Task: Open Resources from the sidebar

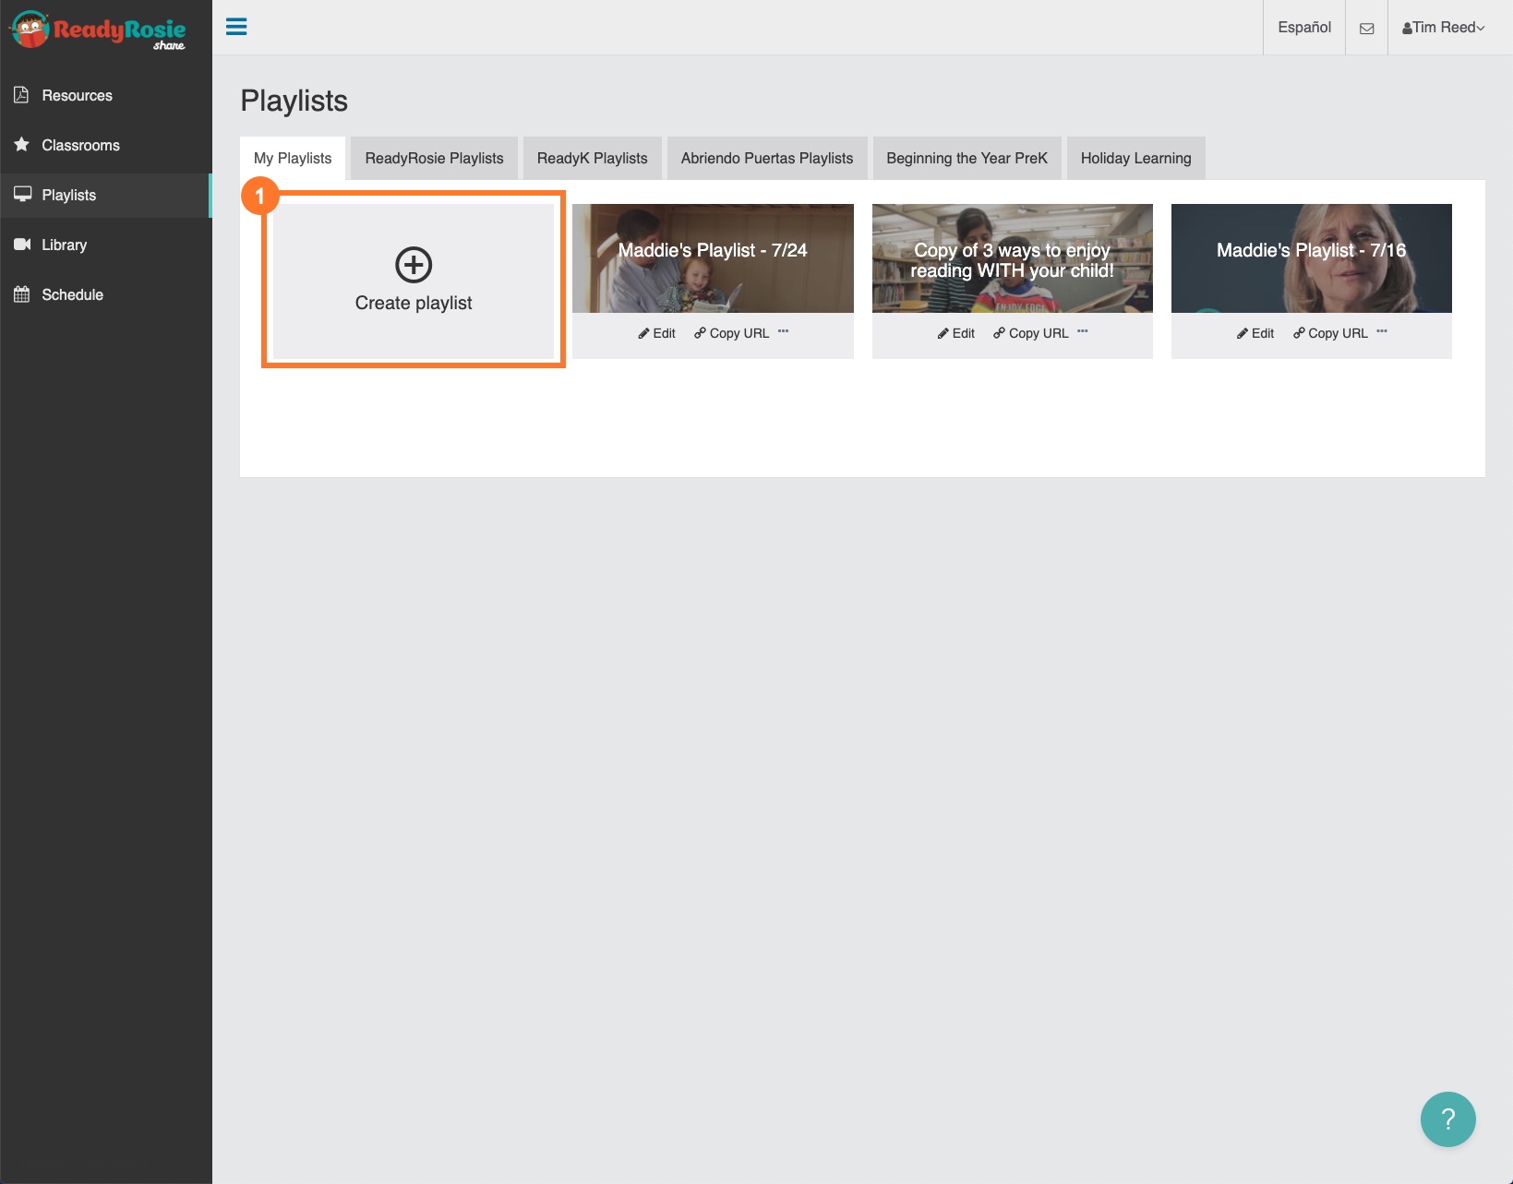Action: pyautogui.click(x=77, y=95)
